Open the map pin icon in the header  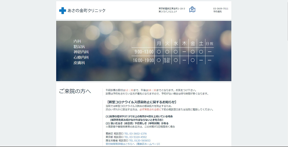192,10
